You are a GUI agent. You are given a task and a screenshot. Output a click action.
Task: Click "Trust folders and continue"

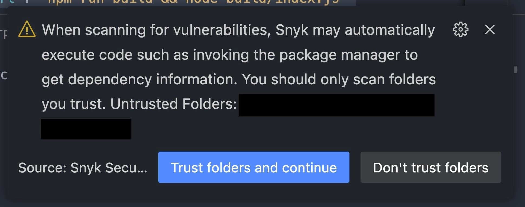[x=254, y=168]
